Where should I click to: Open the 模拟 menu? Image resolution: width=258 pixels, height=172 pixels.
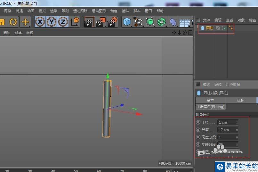coord(42,11)
